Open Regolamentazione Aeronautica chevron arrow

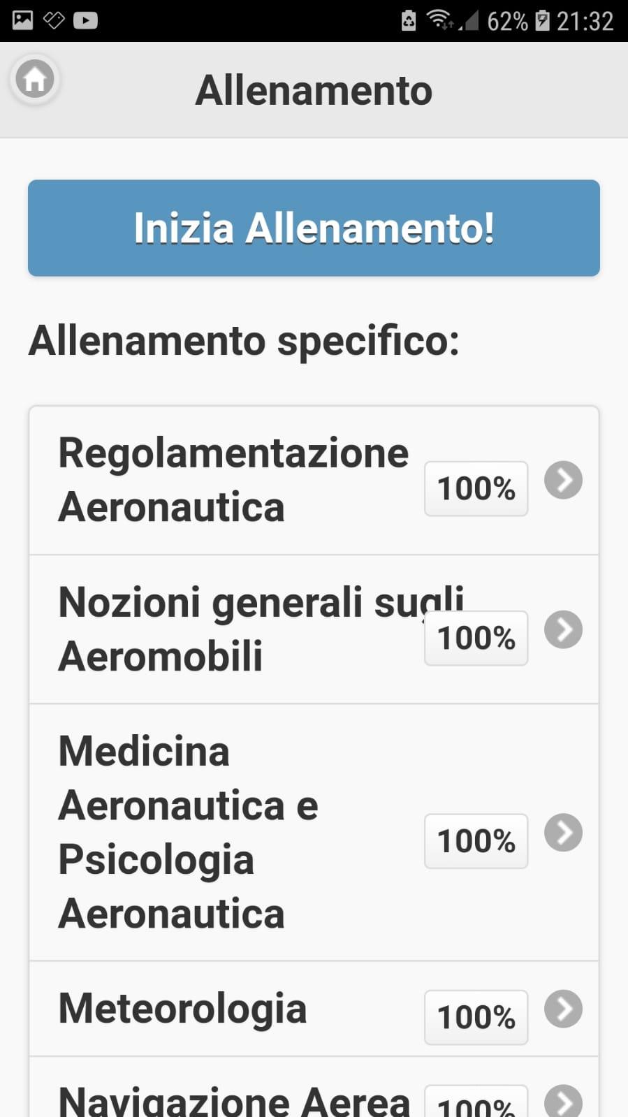(563, 480)
